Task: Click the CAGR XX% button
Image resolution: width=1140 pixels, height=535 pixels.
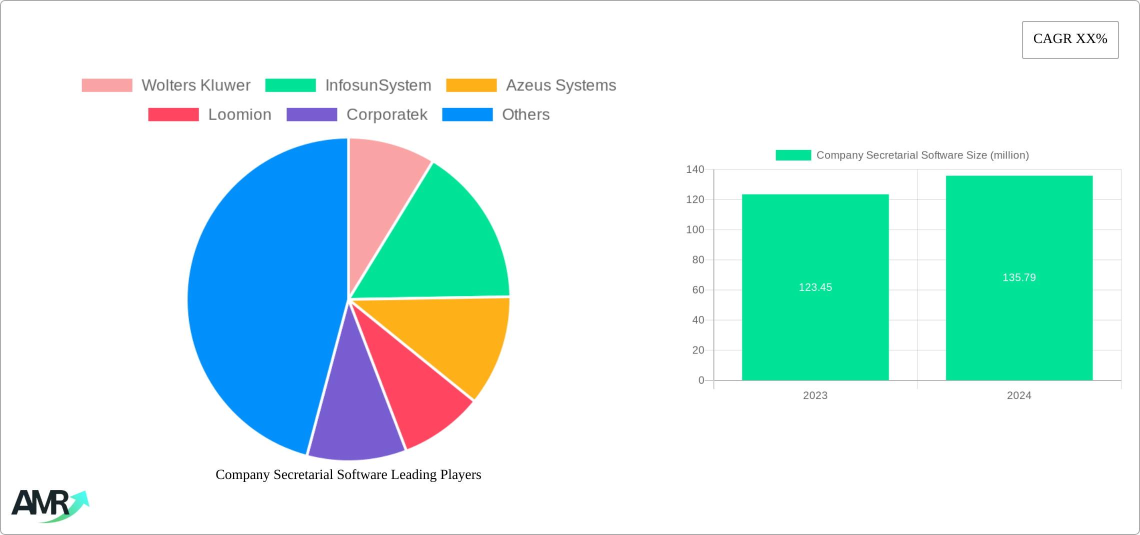Action: (x=1069, y=39)
